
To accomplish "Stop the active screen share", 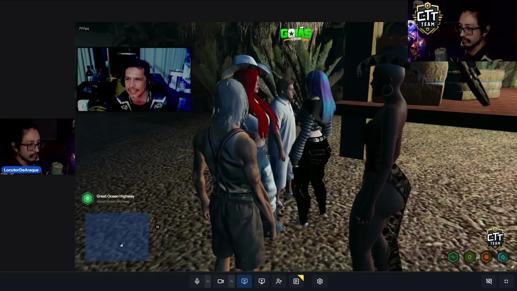I will 244,281.
